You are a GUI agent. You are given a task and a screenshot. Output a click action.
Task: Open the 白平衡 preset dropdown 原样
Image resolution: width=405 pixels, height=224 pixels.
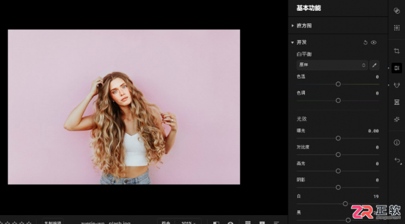click(x=332, y=65)
